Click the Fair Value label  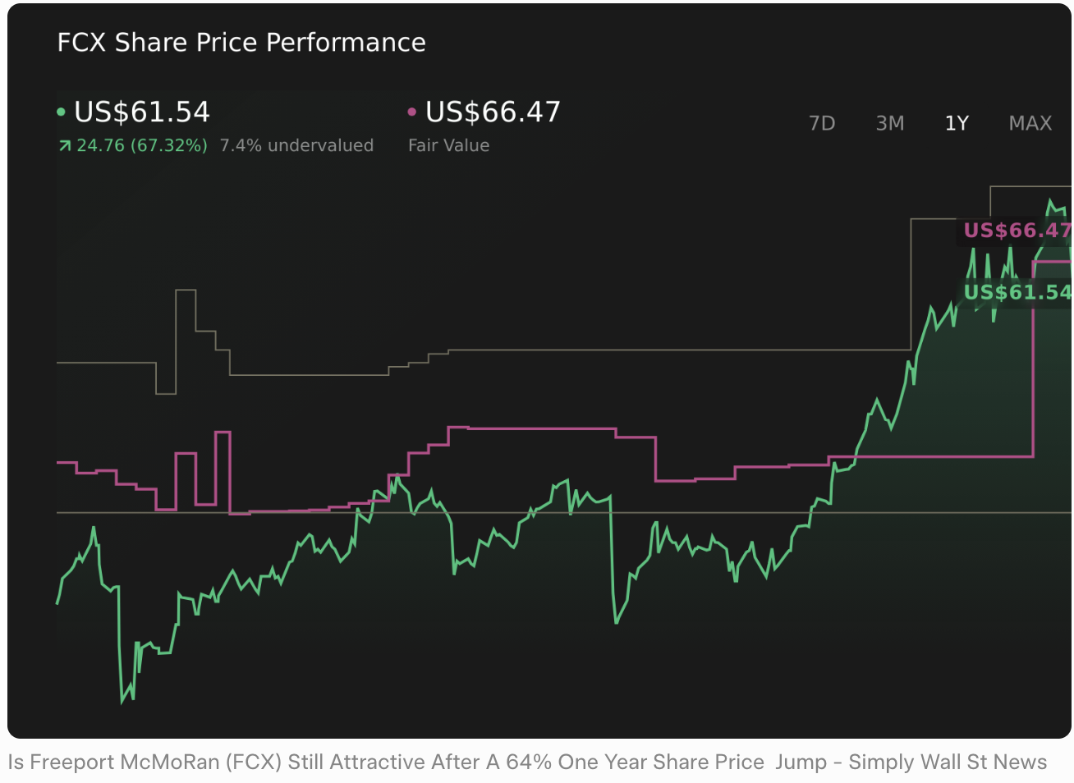coord(448,146)
